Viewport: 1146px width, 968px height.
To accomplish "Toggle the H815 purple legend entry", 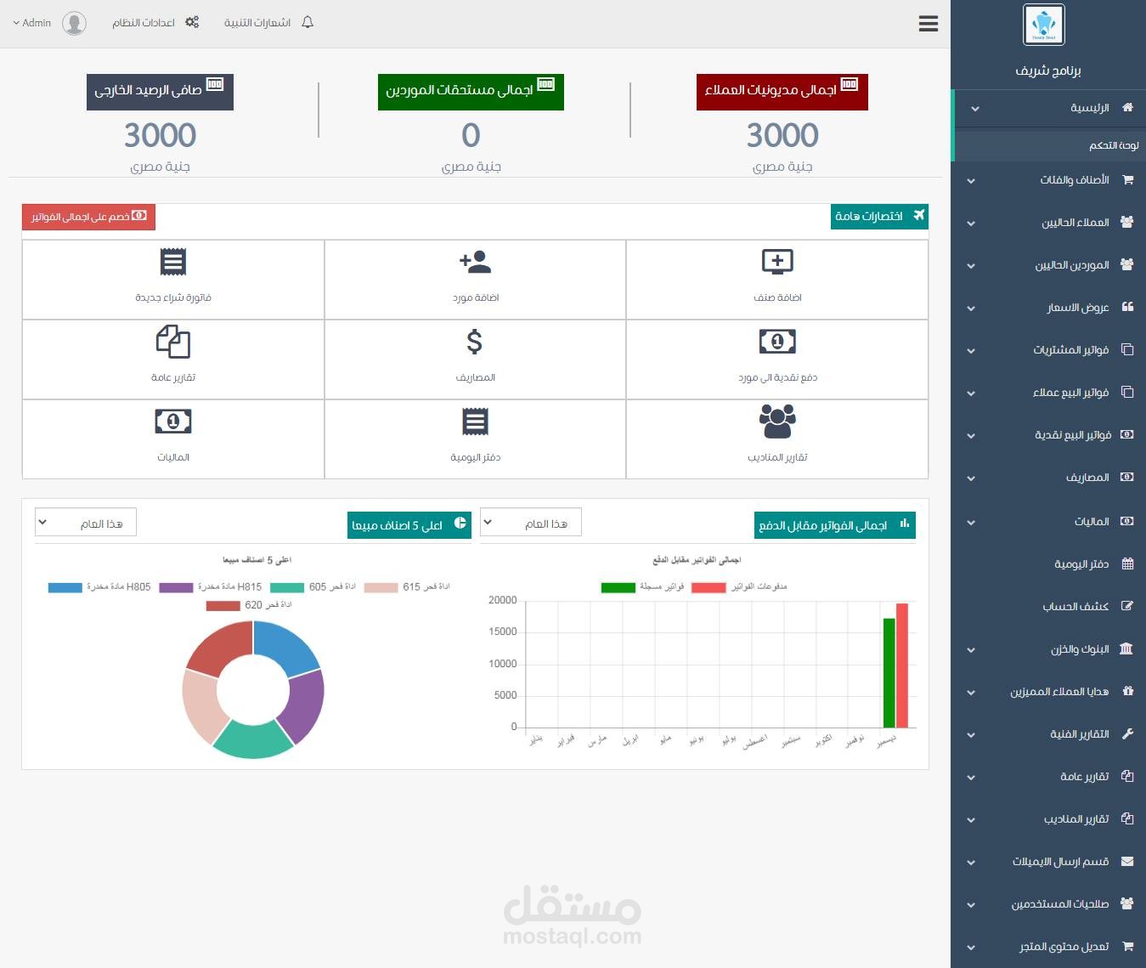I will tap(211, 587).
